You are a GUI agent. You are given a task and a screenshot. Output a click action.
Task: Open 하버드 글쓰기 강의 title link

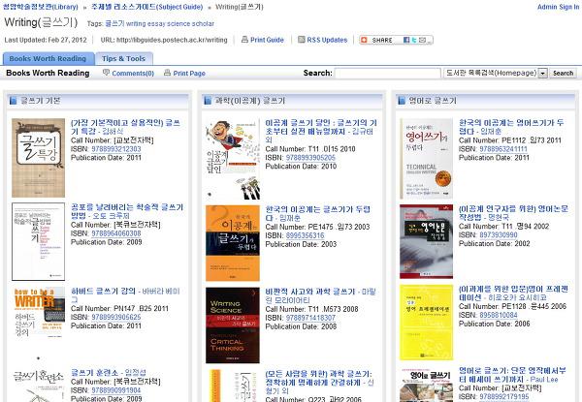point(103,291)
